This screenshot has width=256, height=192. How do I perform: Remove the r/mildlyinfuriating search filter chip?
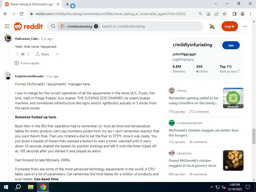click(x=96, y=26)
